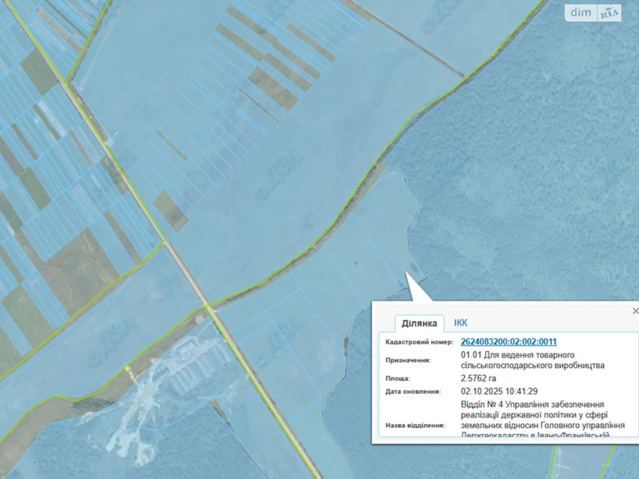Click the dark forest area above popup

[x=519, y=180]
